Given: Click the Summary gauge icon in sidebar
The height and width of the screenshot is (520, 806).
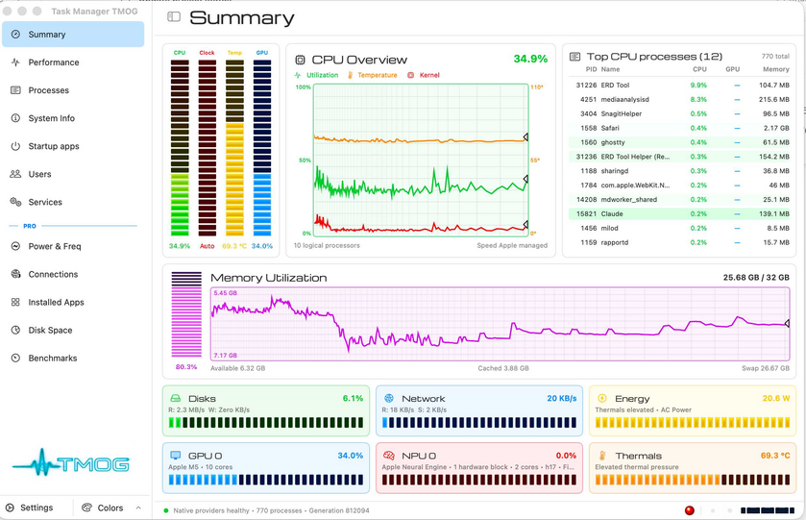Looking at the screenshot, I should (x=15, y=35).
